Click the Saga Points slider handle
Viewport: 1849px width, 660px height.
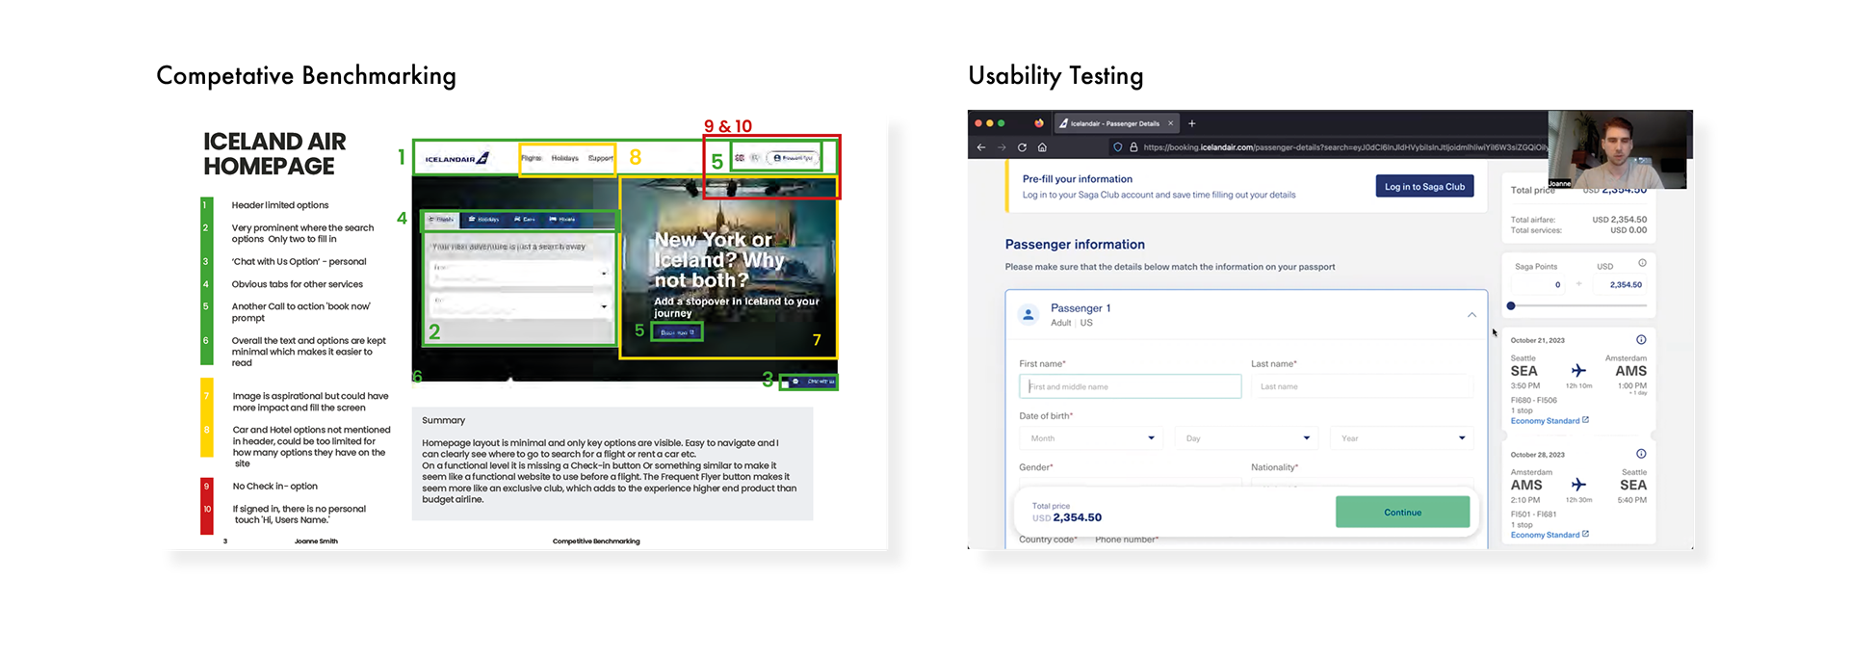tap(1511, 305)
